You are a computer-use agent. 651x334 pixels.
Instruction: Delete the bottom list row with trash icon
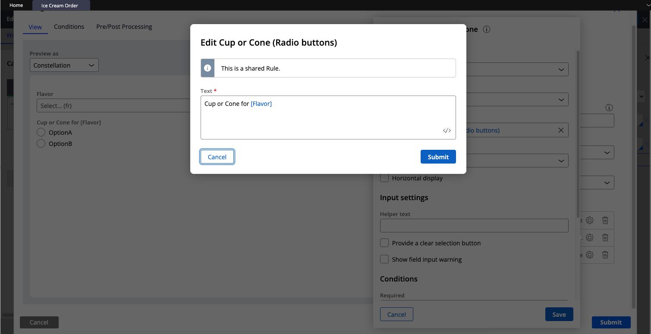click(x=605, y=255)
